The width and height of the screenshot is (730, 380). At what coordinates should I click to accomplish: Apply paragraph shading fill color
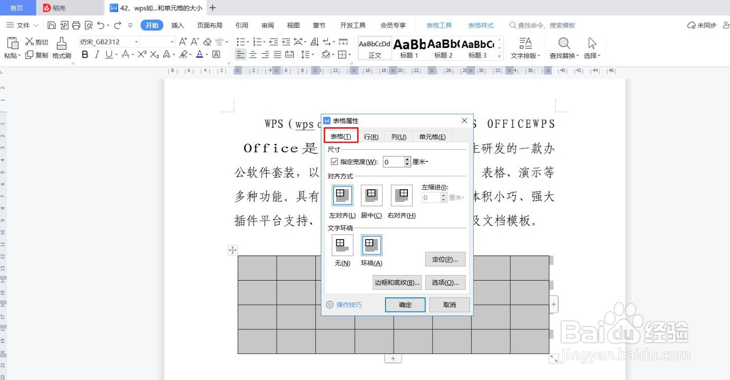pyautogui.click(x=325, y=54)
